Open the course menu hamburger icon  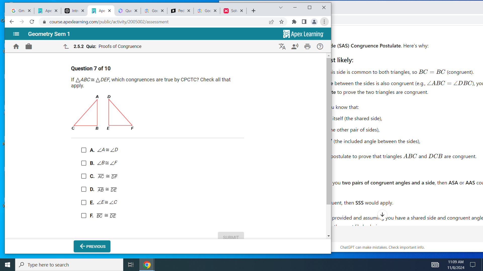pyautogui.click(x=16, y=34)
